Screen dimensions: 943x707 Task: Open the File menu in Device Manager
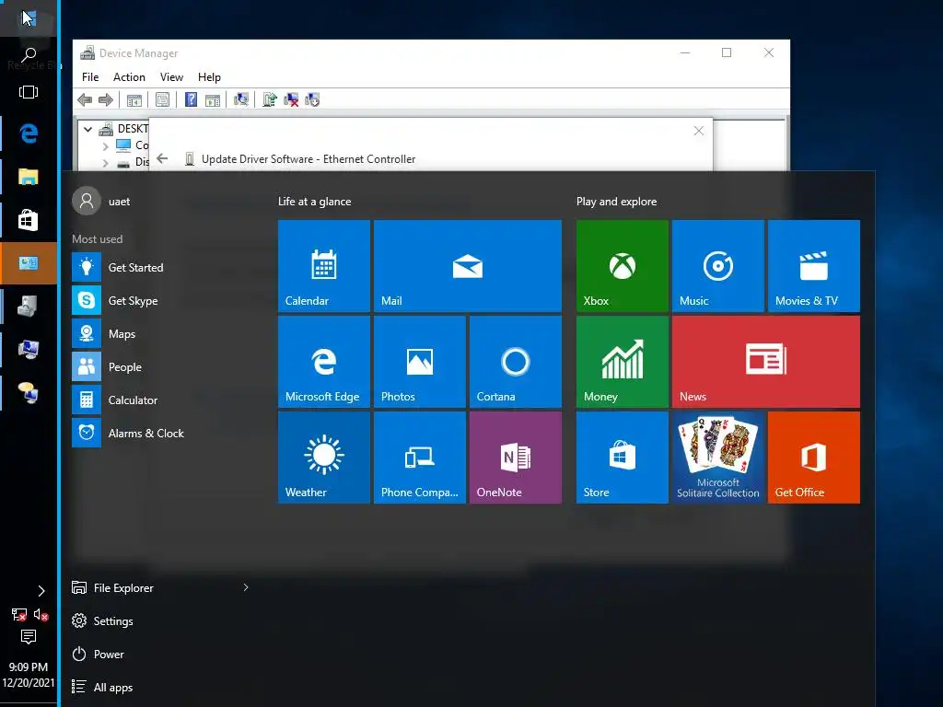(90, 77)
